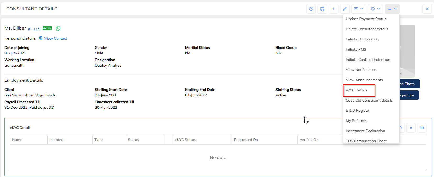The width and height of the screenshot is (434, 177).
Task: Close the eKYC Details panel
Action: pos(411,128)
